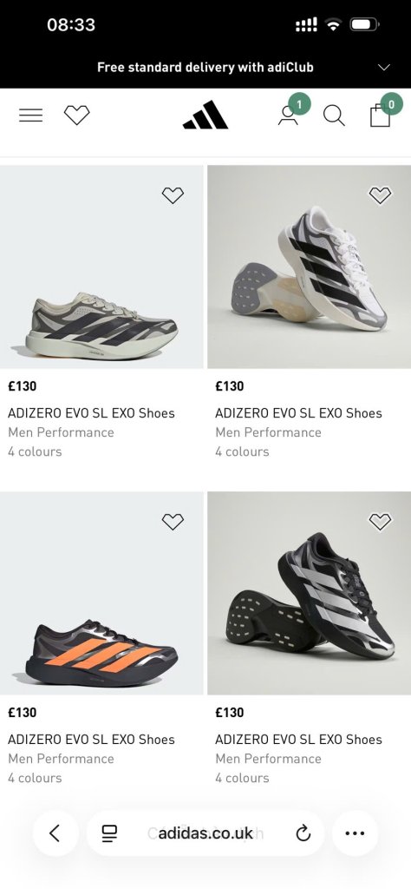Open ADIZERO EVO SL EXO title under orange shoe

click(x=91, y=740)
